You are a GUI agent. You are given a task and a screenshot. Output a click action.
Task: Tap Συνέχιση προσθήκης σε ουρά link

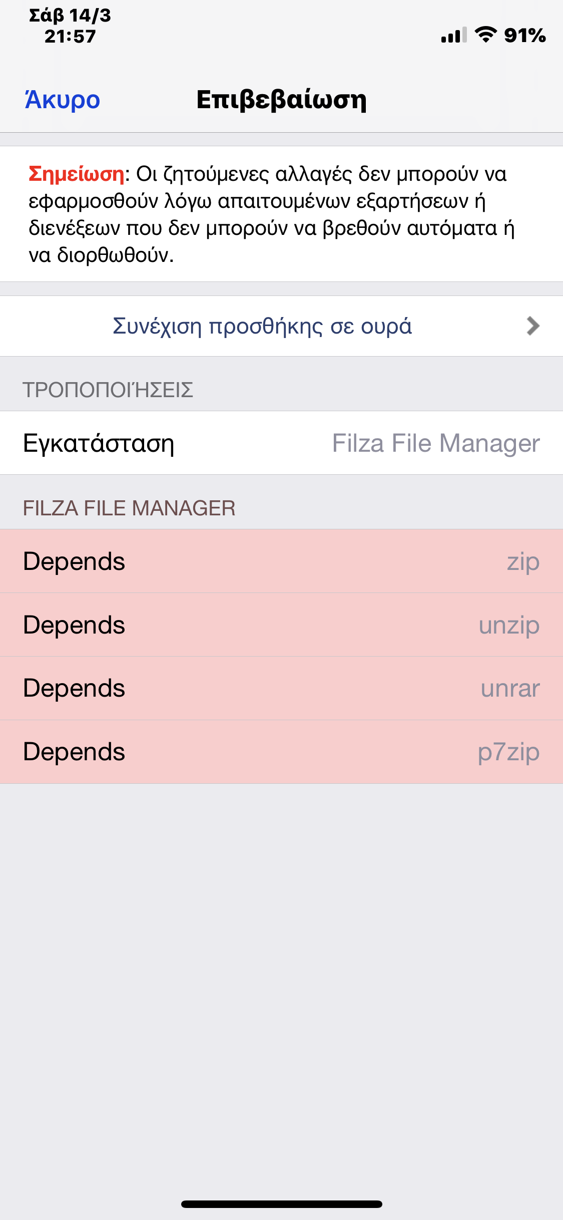tap(262, 326)
